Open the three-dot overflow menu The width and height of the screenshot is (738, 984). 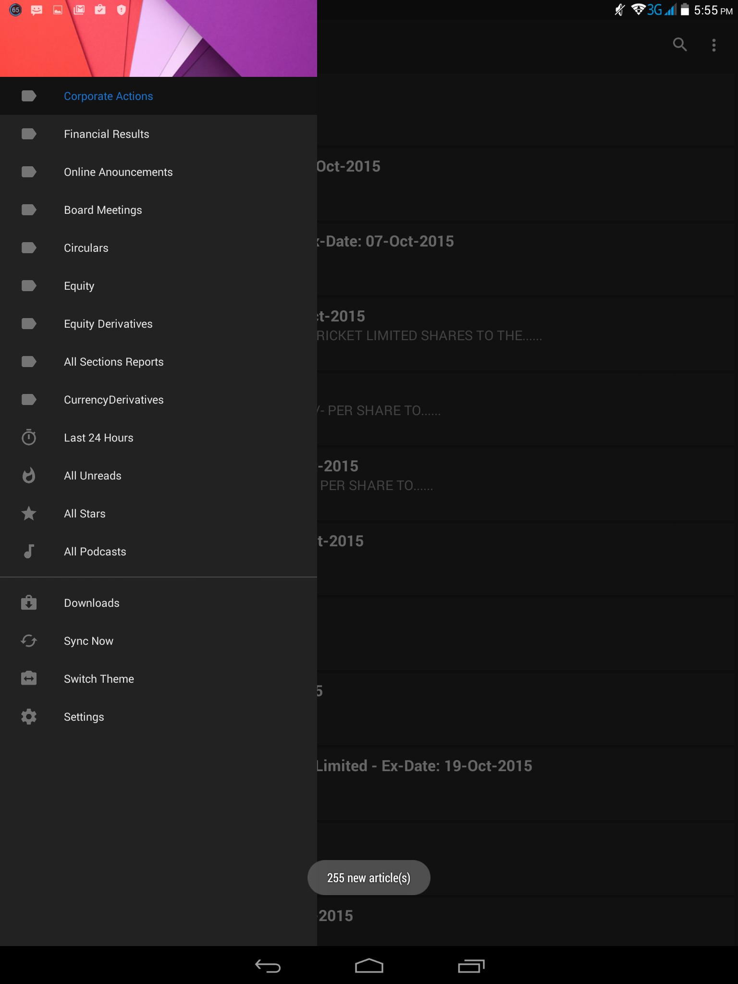click(714, 45)
